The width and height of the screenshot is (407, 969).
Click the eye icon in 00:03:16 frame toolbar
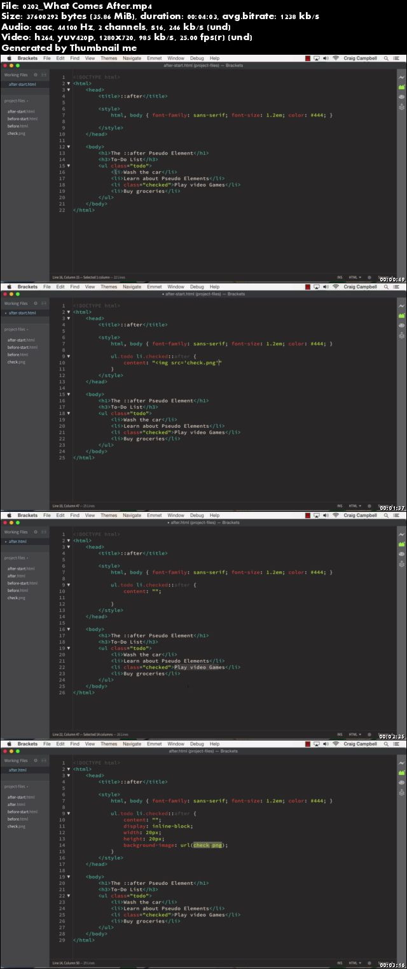(401, 782)
